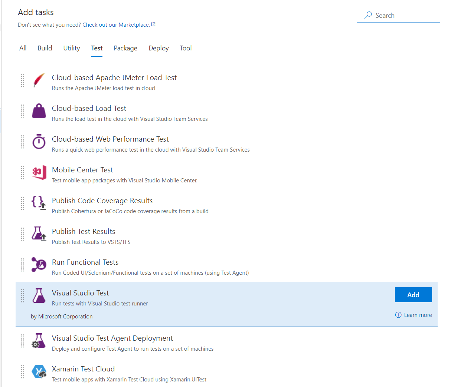Grab drag handle of Cloud-based Load Test row

[x=23, y=111]
